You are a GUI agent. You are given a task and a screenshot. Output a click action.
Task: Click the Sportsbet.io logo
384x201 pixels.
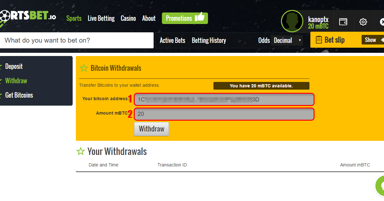click(28, 16)
